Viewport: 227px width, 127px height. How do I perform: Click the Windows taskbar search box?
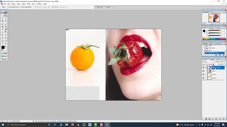(26, 125)
